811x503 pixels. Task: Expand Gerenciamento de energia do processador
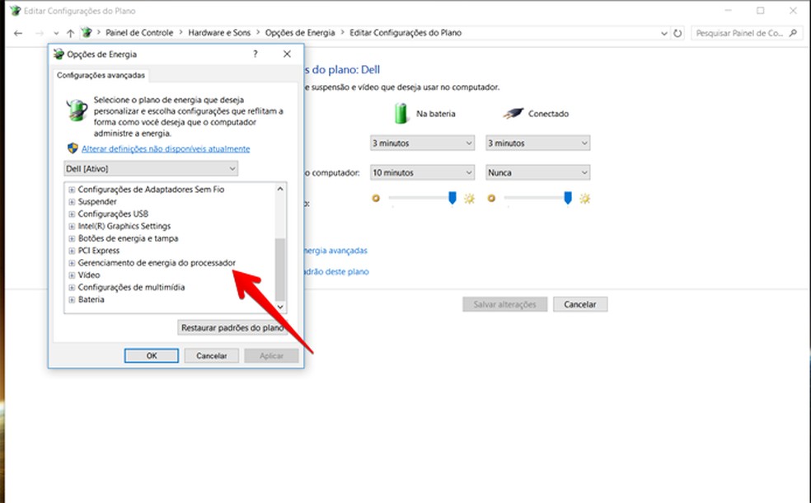[x=72, y=263]
